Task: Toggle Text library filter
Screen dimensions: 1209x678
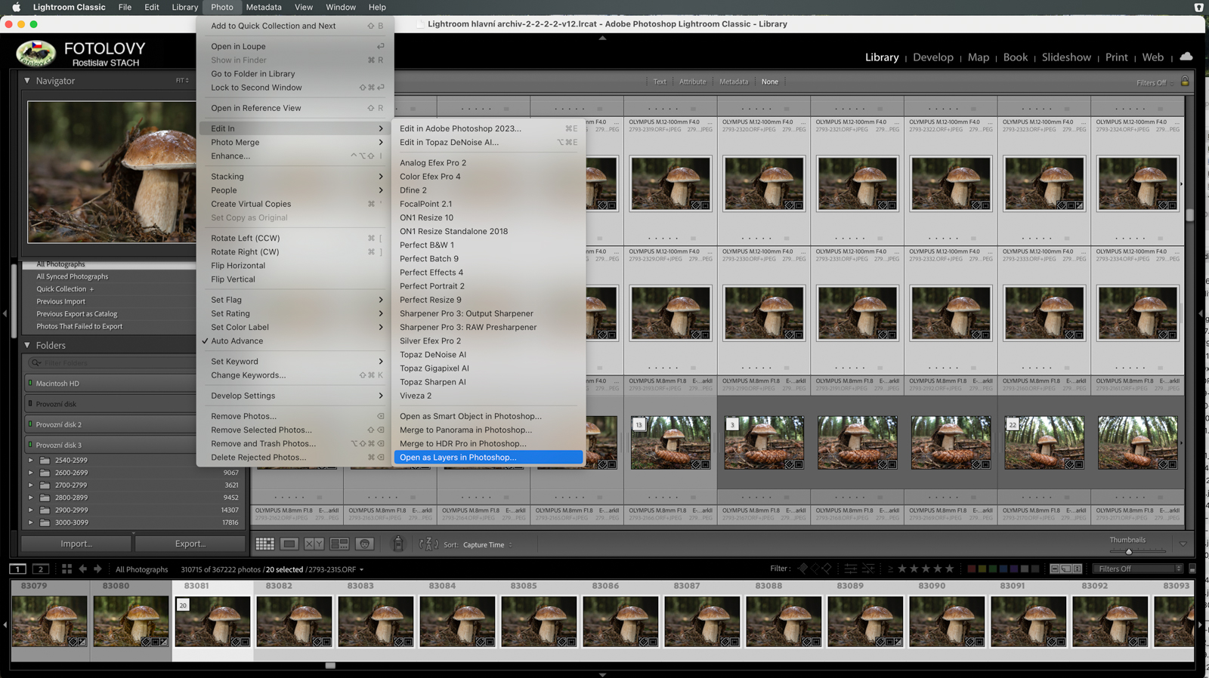Action: pyautogui.click(x=660, y=82)
